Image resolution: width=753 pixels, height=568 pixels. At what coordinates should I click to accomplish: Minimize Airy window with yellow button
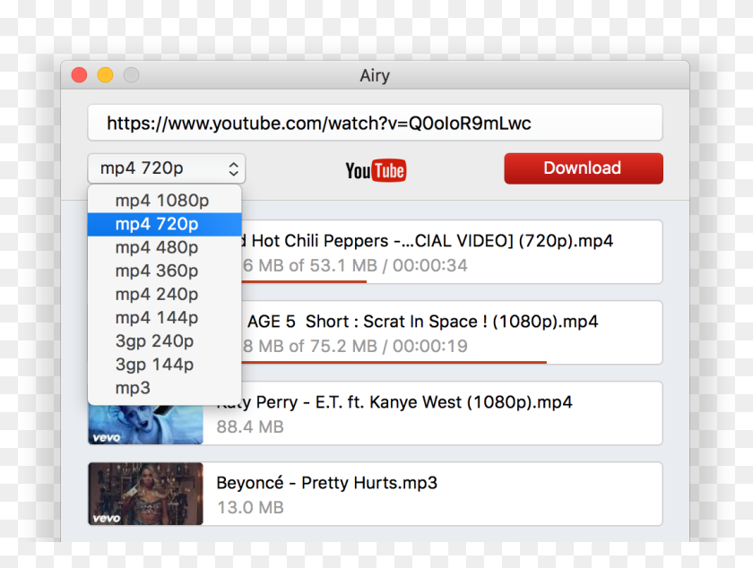105,75
